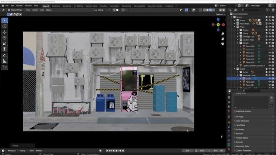Open the World properties tab
The image size is (276, 155).
(x=229, y=111)
